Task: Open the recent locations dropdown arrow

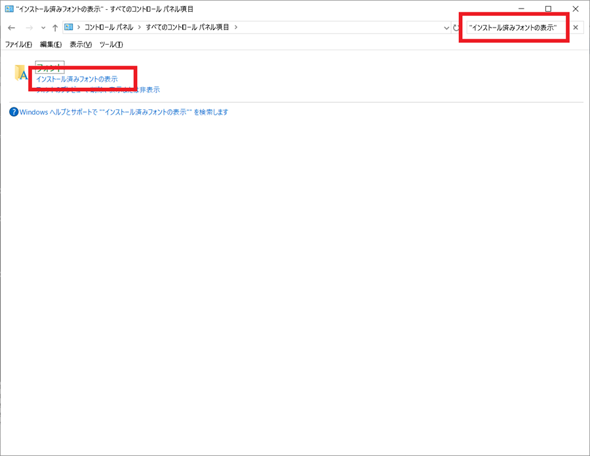Action: click(42, 28)
